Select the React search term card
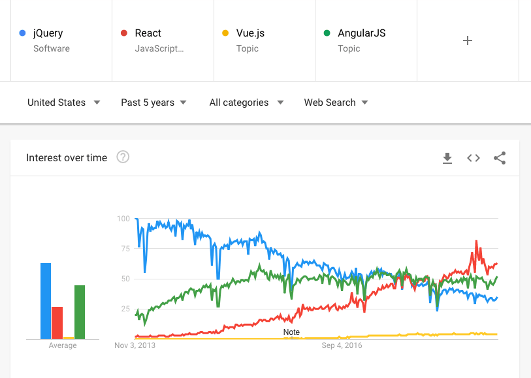Viewport: 531px width, 378px height. (162, 40)
